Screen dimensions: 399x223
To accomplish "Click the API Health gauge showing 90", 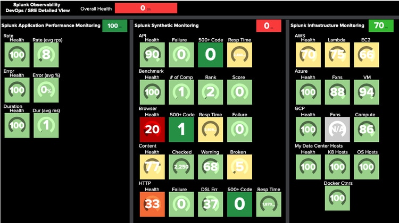I will pos(152,55).
